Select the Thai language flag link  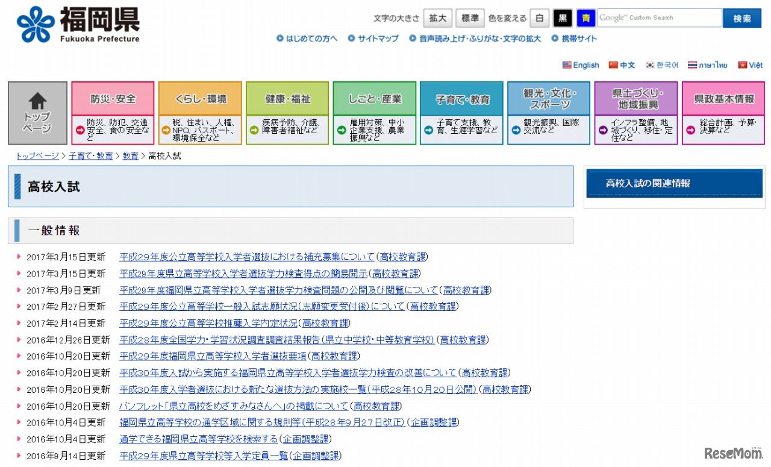coord(708,65)
